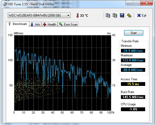Minimize the HD Tune window
155x125 pixels.
(130, 3)
